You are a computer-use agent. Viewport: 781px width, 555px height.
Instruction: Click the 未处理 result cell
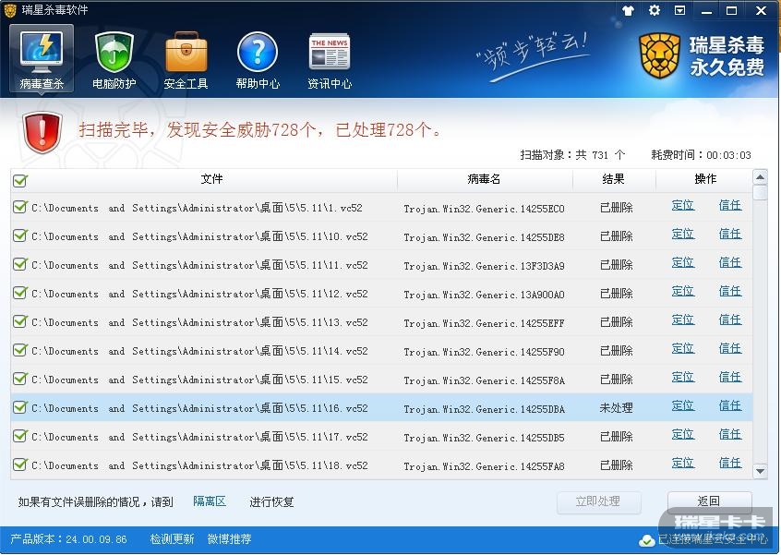tap(616, 408)
